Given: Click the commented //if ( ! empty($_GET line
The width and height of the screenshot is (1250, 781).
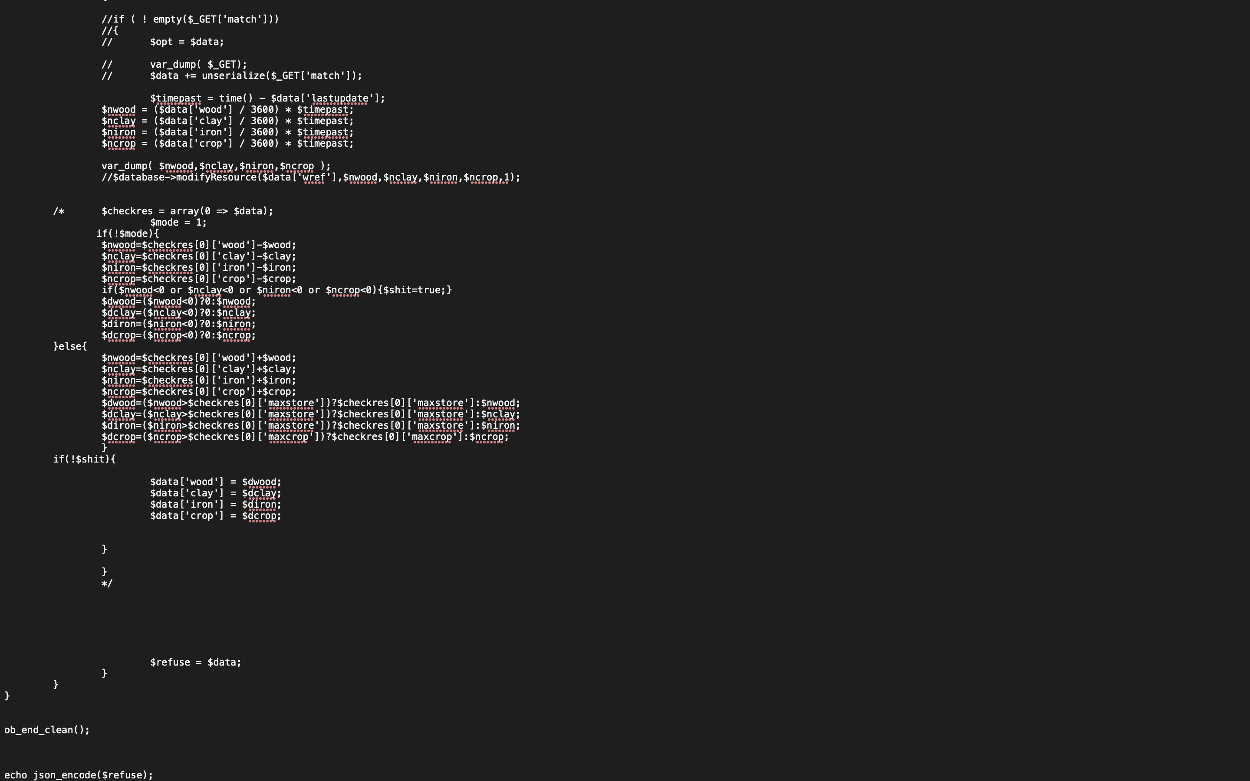Looking at the screenshot, I should pos(190,19).
